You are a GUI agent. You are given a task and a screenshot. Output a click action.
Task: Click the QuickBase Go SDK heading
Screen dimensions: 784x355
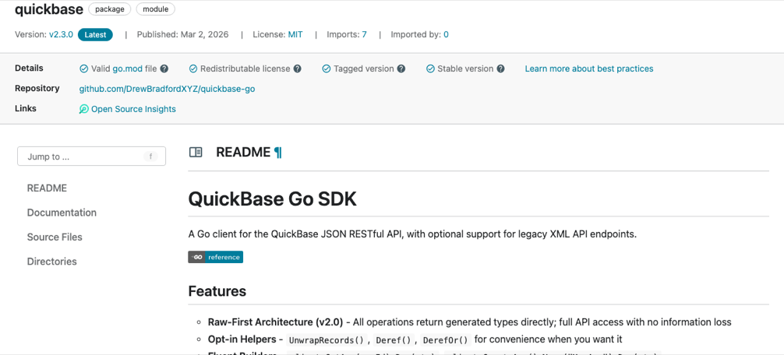[273, 200]
